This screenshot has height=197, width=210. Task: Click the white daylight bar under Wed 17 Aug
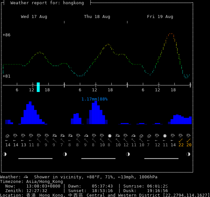pos(35,158)
